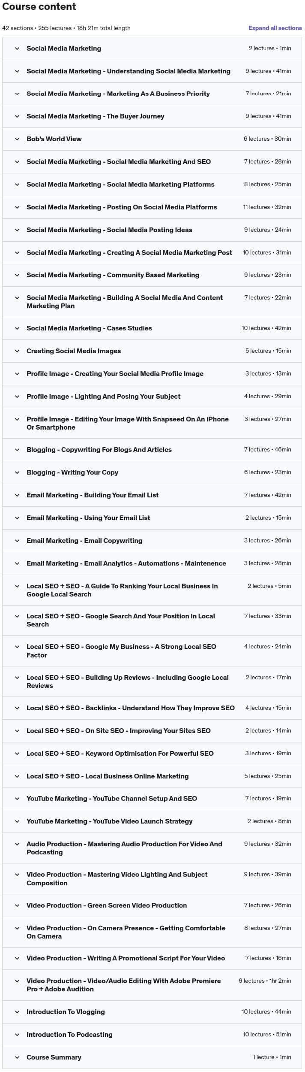This screenshot has width=305, height=1072.
Task: Open Local SEO Keyword Optimisation section title
Action: (x=120, y=754)
